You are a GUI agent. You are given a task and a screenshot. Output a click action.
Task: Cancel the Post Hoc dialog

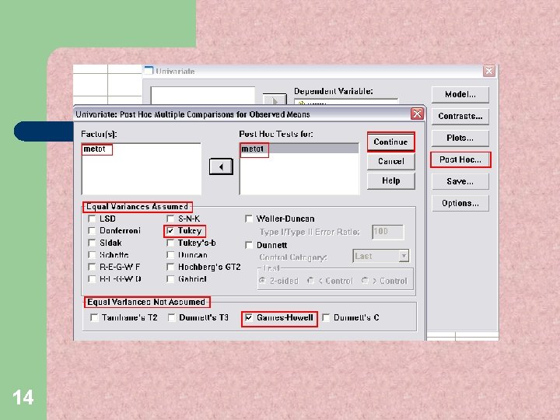(390, 162)
